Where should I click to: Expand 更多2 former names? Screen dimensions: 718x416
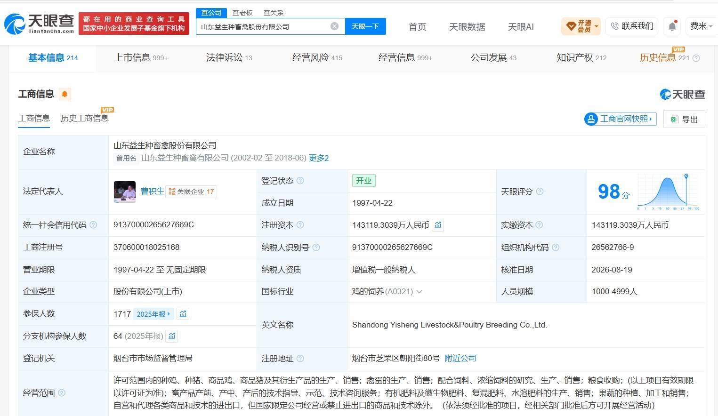319,158
